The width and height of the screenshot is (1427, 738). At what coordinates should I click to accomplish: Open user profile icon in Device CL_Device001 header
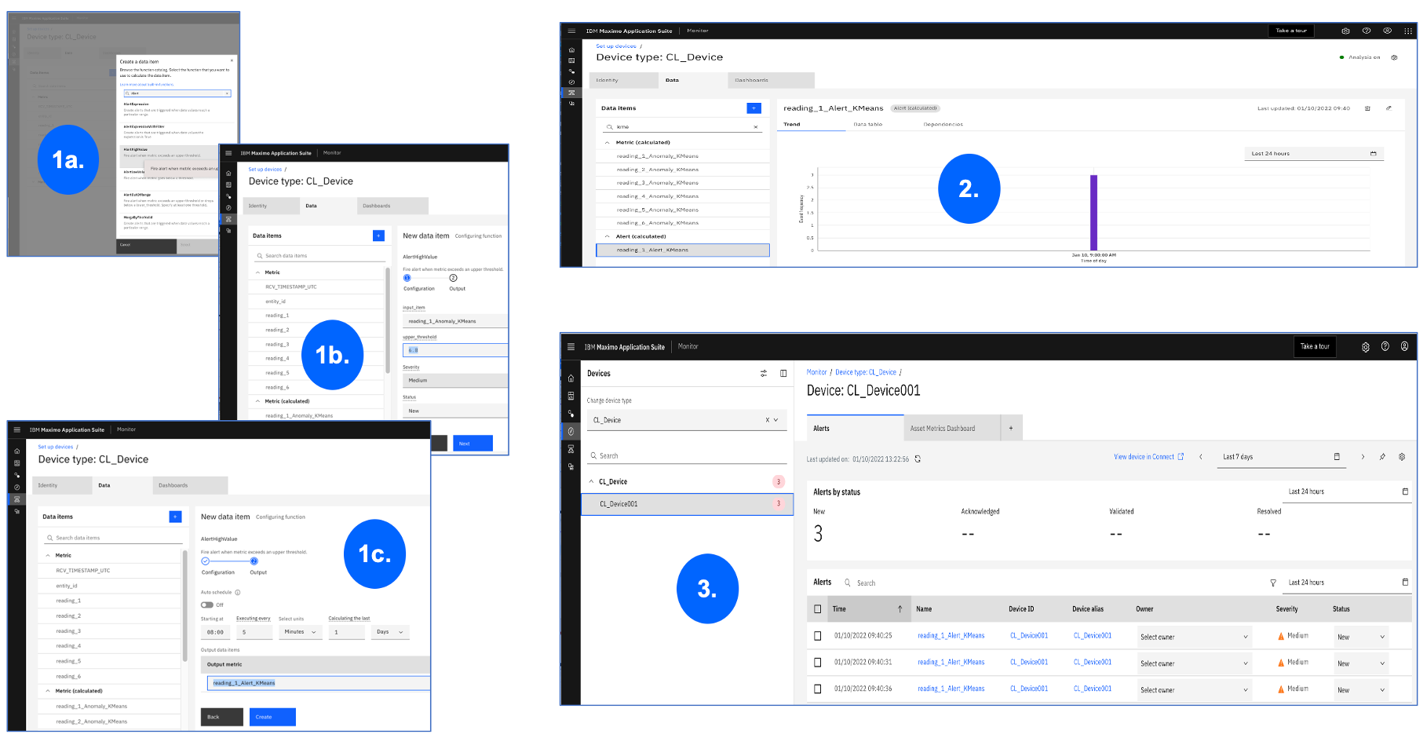pyautogui.click(x=1404, y=346)
